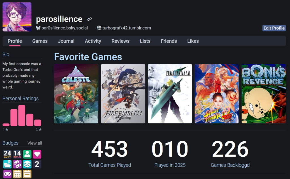Click the pink heart badge
The width and height of the screenshot is (290, 179).
click(37, 154)
